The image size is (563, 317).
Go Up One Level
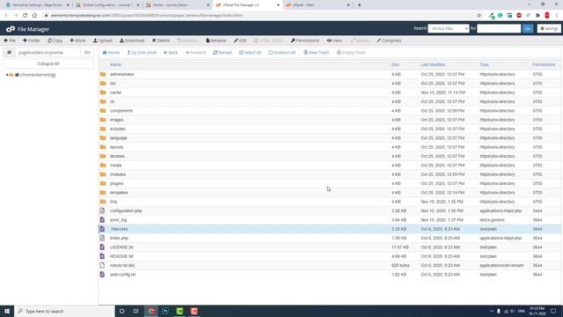click(x=142, y=53)
